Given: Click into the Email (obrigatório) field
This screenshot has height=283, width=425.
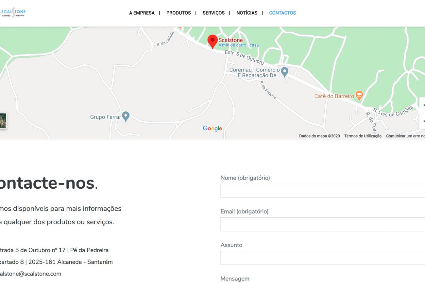Looking at the screenshot, I should [x=322, y=224].
